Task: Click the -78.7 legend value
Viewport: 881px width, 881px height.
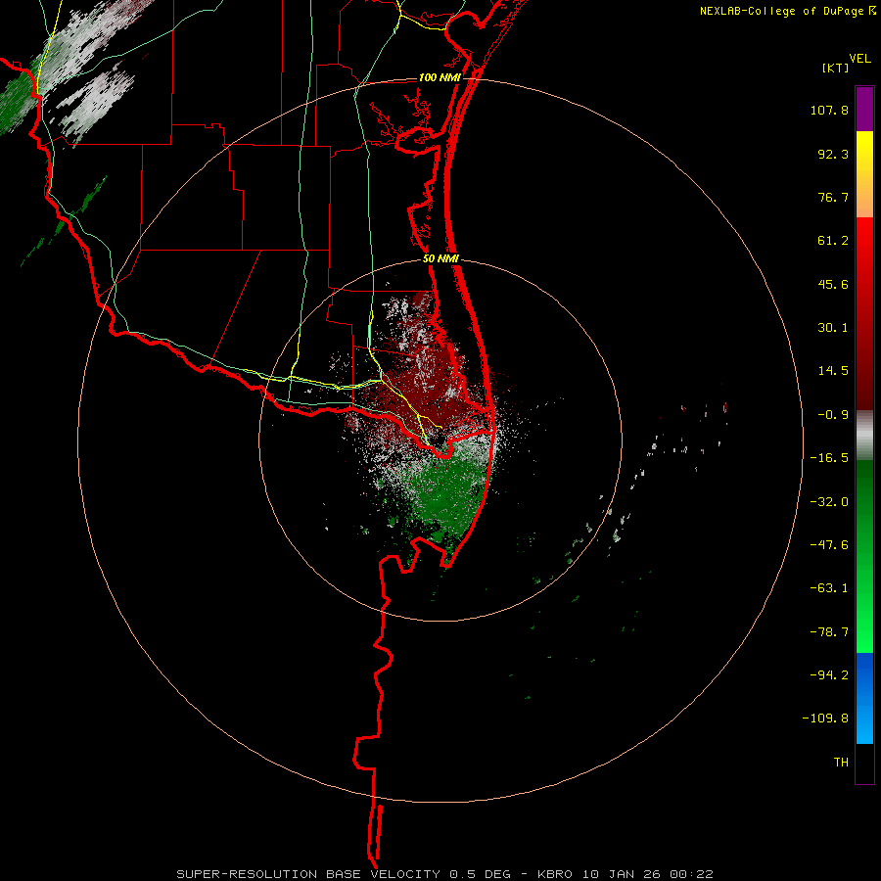Action: click(829, 632)
